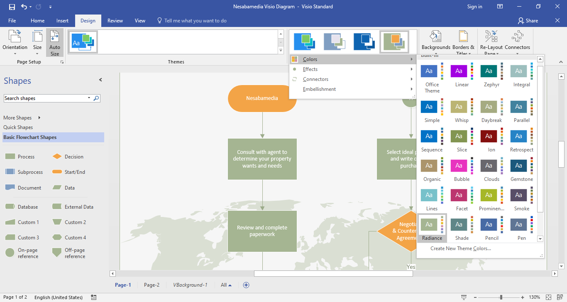Screen dimensions: 567x302
Task: Click the Save icon in title bar
Action: pyautogui.click(x=12, y=7)
